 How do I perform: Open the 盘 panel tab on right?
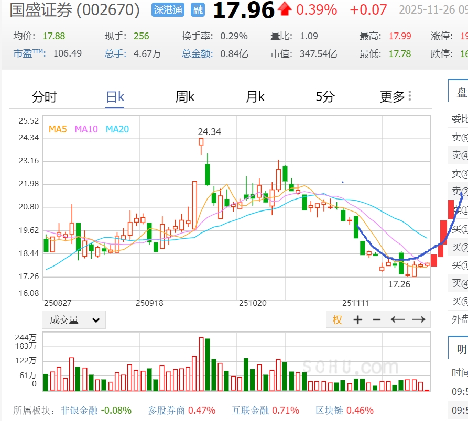(461, 93)
